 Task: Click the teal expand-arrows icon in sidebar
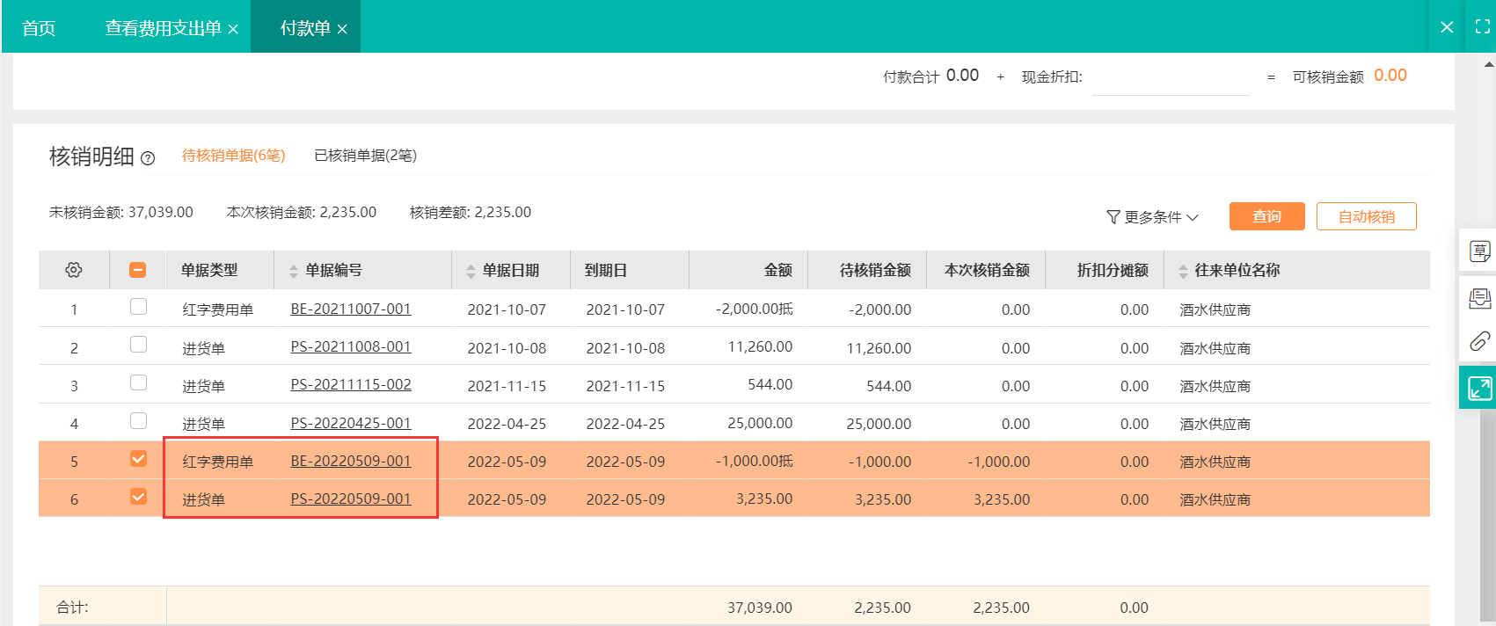pos(1479,388)
